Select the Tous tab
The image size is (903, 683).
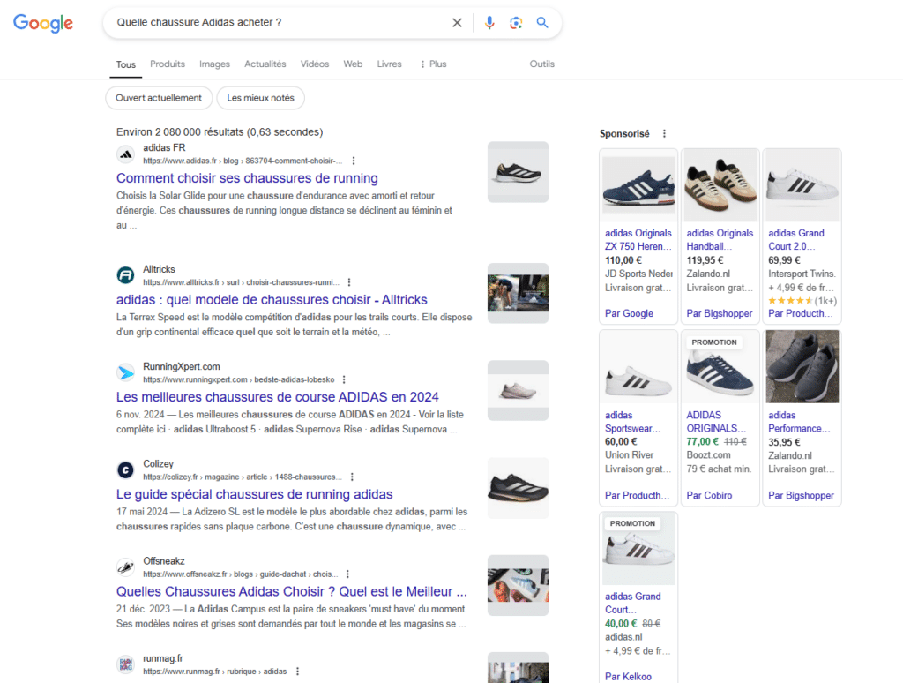[x=125, y=64]
